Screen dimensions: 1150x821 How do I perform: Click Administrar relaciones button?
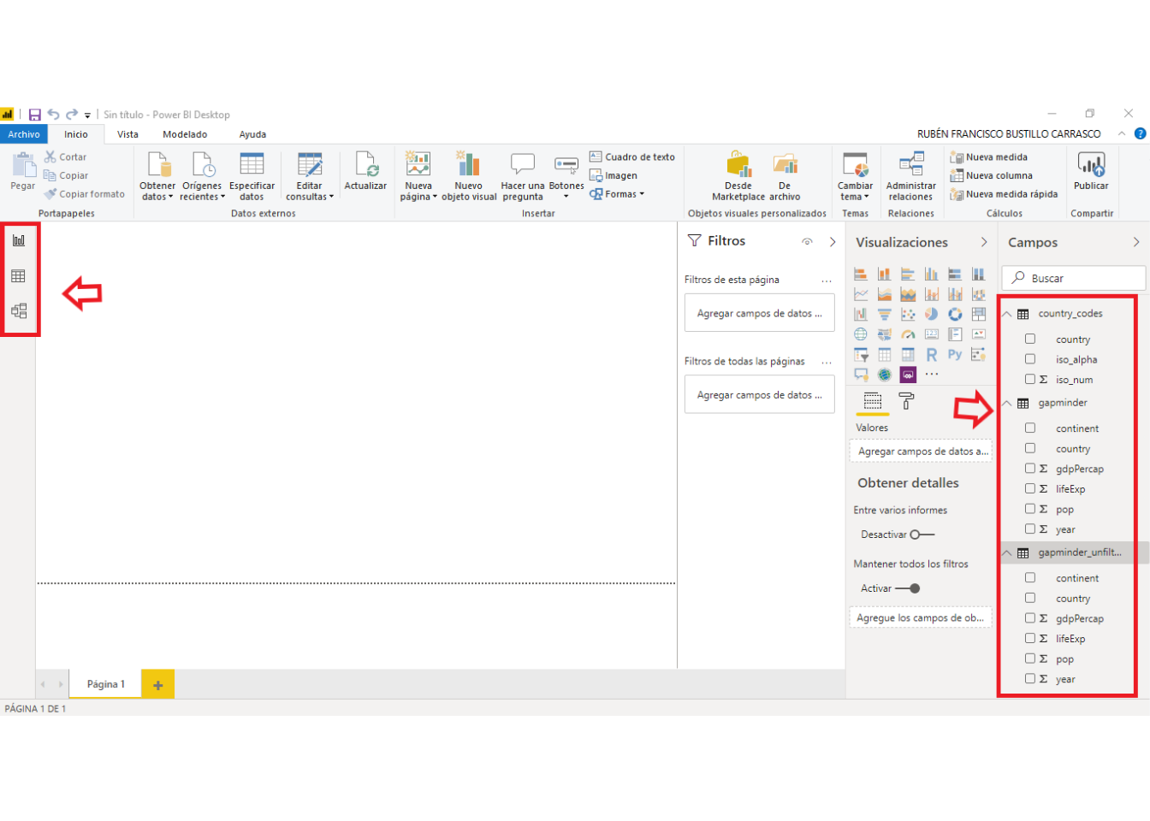pyautogui.click(x=911, y=177)
